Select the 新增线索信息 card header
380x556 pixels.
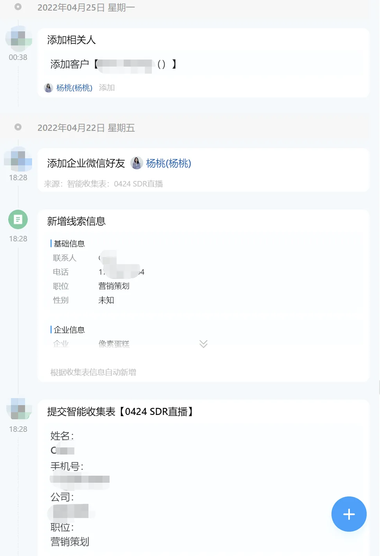click(77, 221)
